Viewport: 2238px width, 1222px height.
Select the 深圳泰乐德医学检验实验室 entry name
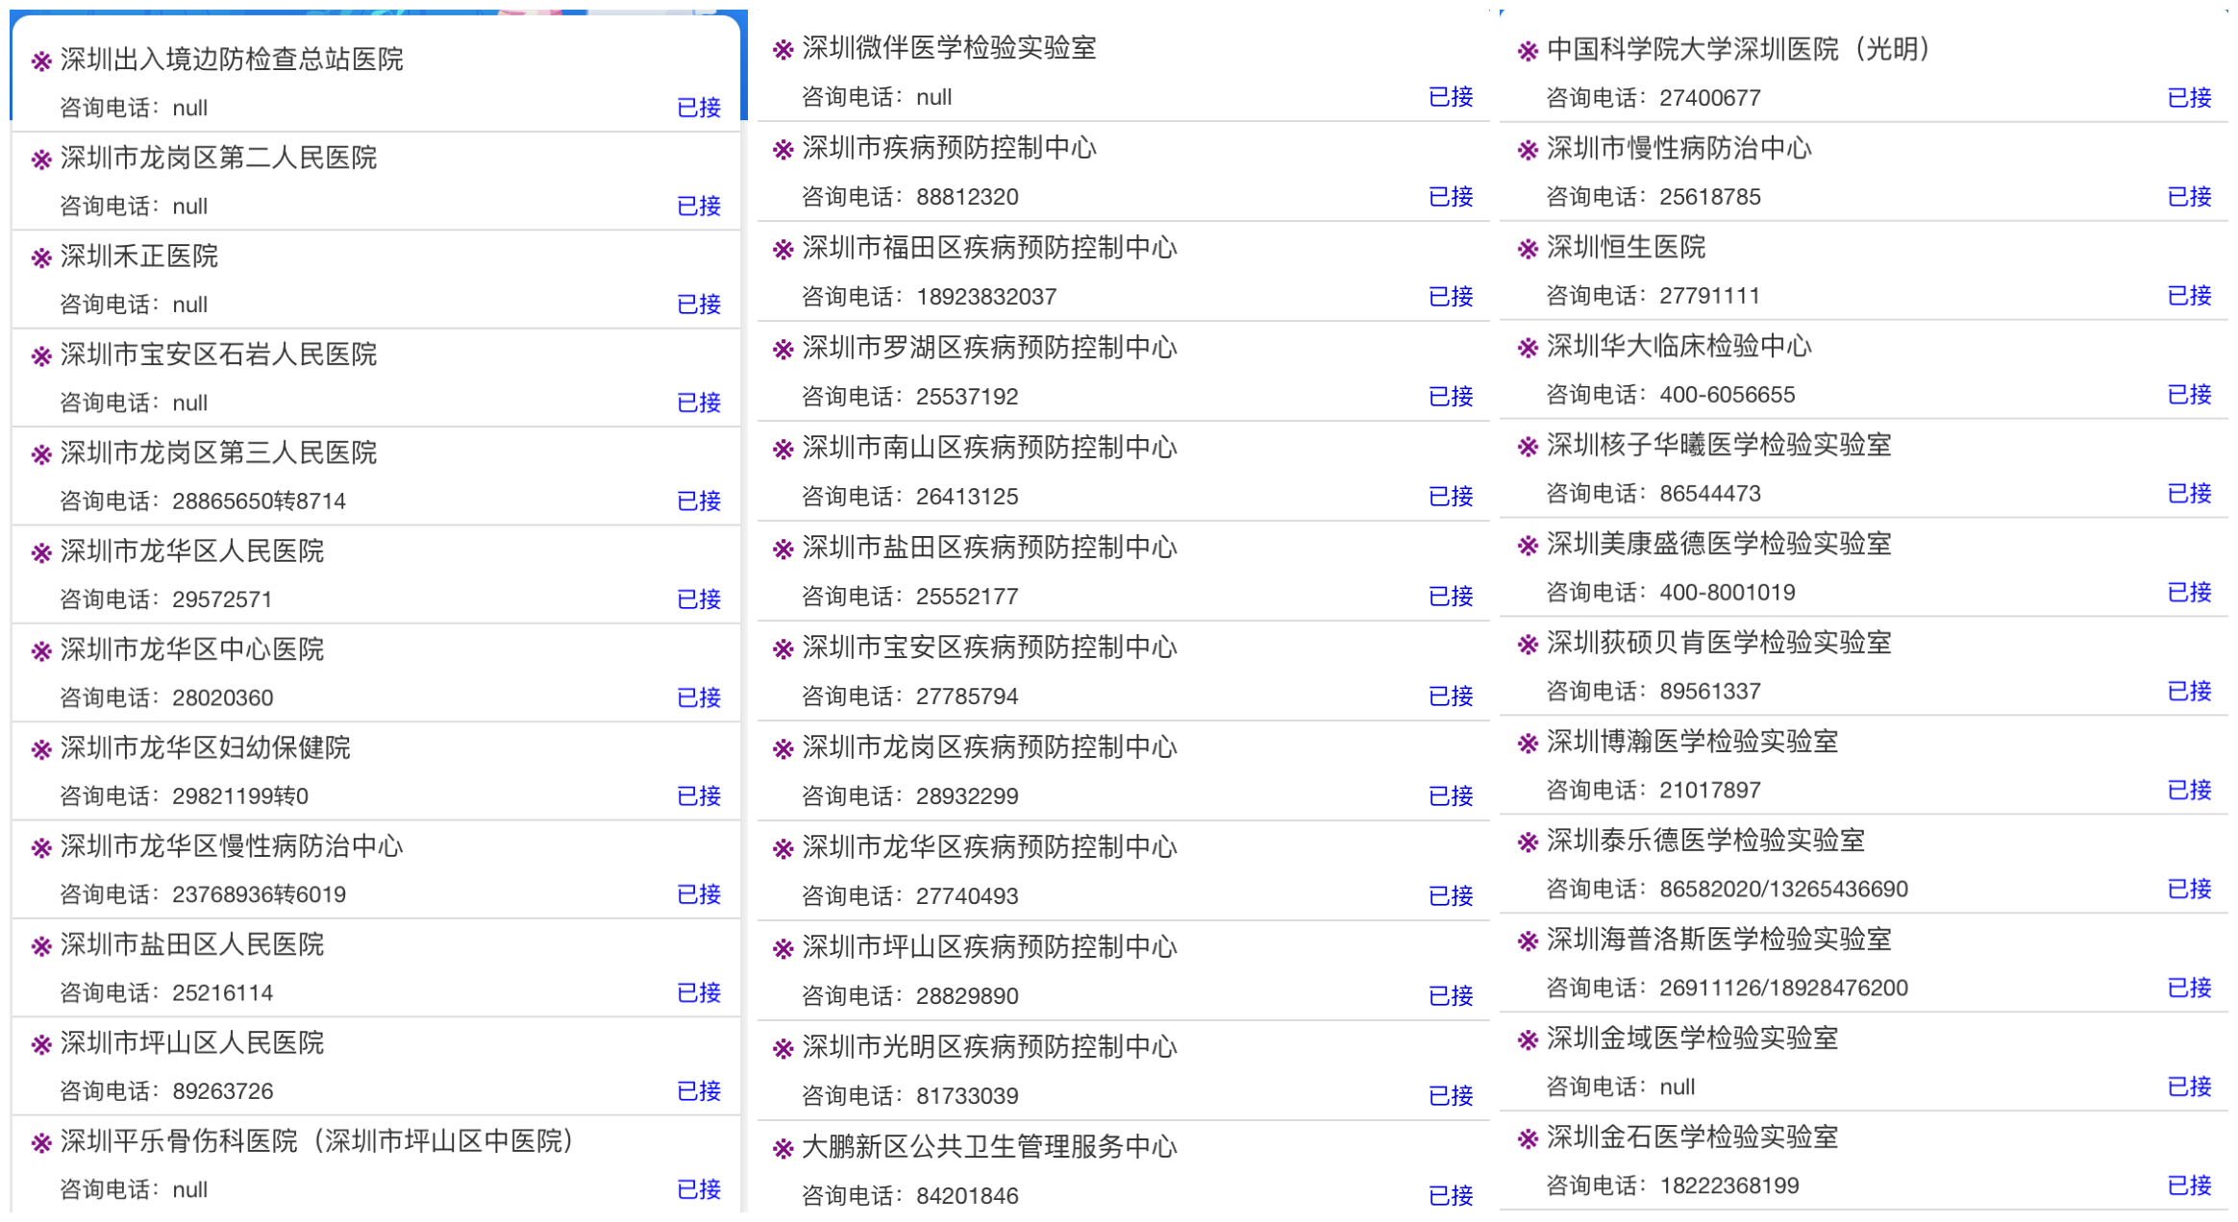pos(1705,842)
